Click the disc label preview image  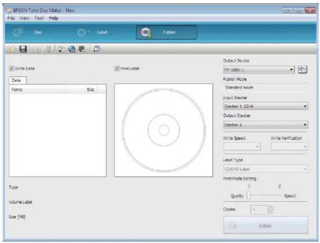164,130
